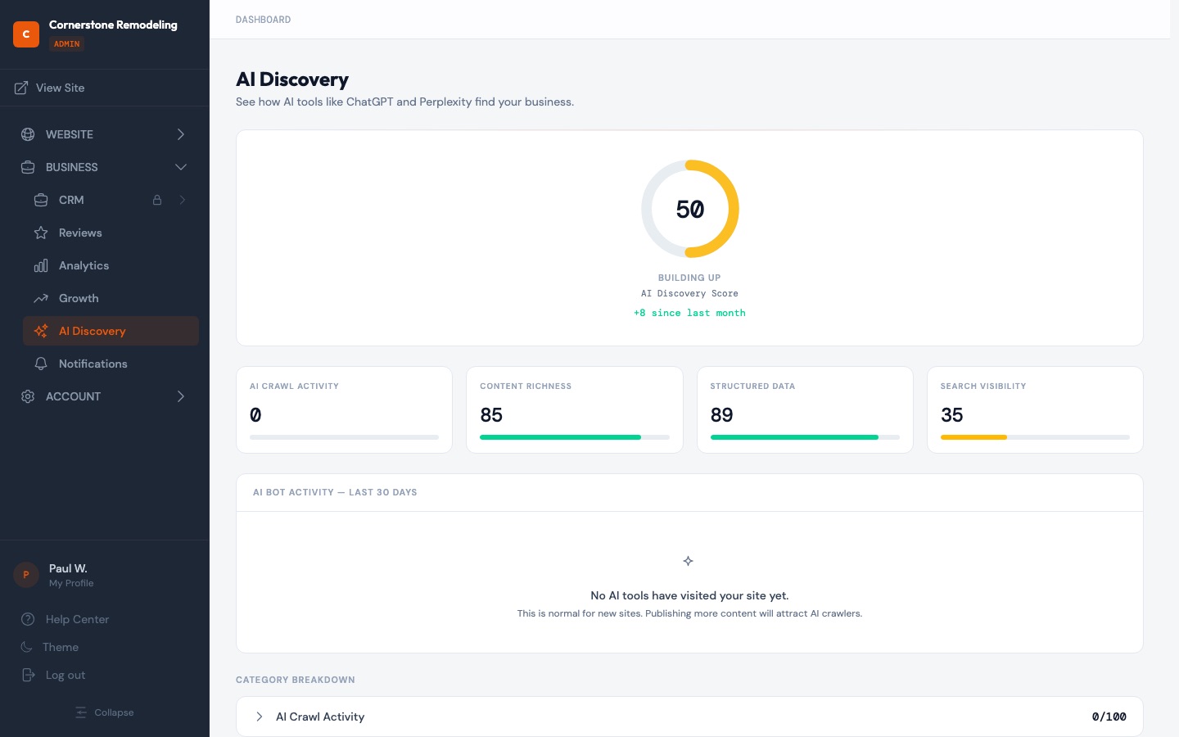Click the briefcase icon beside BUSINESS
This screenshot has height=737, width=1179.
[x=28, y=167]
